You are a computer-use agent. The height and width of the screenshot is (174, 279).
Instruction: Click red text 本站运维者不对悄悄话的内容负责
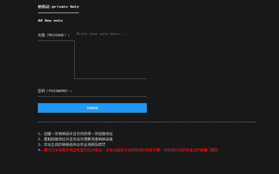(133, 150)
